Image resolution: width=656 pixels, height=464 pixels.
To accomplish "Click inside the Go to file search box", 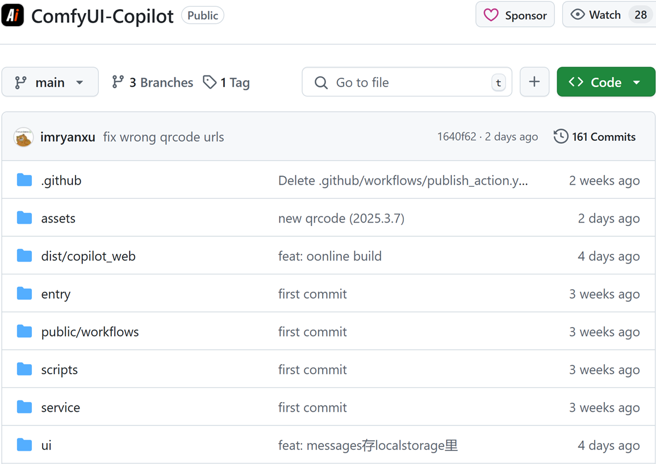I will tap(407, 82).
